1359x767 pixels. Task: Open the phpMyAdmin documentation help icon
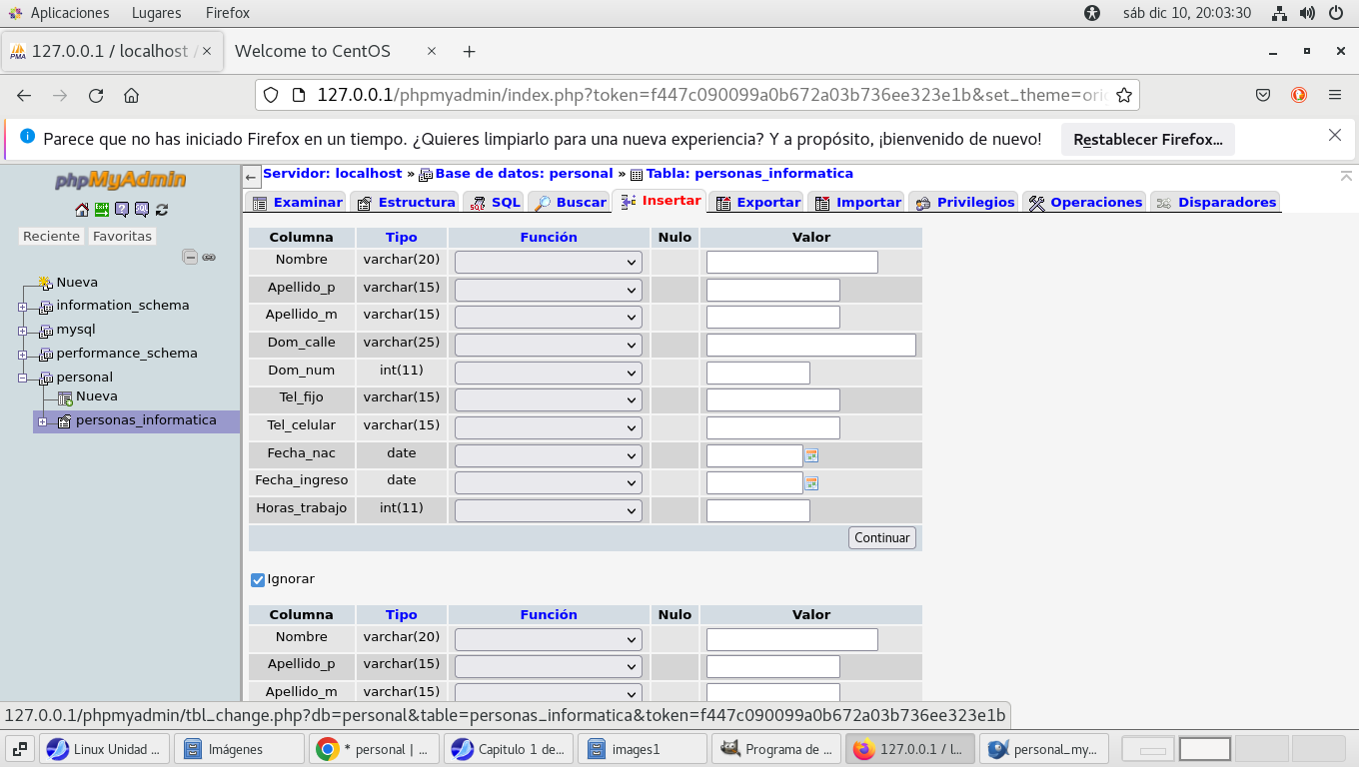[122, 210]
